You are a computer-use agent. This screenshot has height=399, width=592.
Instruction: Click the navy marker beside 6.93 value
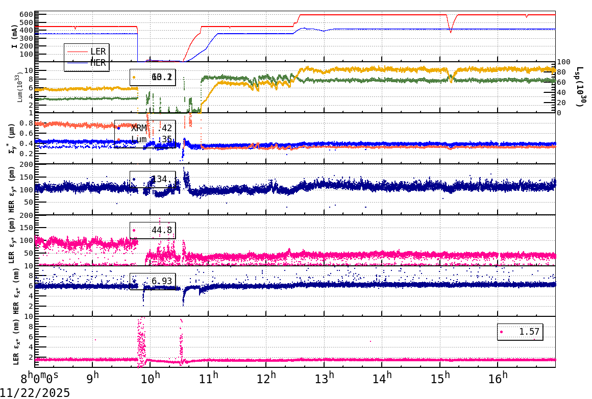(x=134, y=281)
